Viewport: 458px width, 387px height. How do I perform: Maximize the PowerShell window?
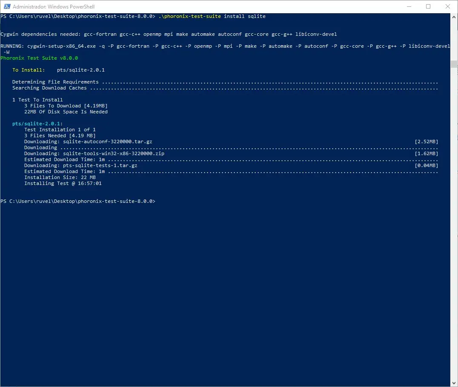(428, 6)
